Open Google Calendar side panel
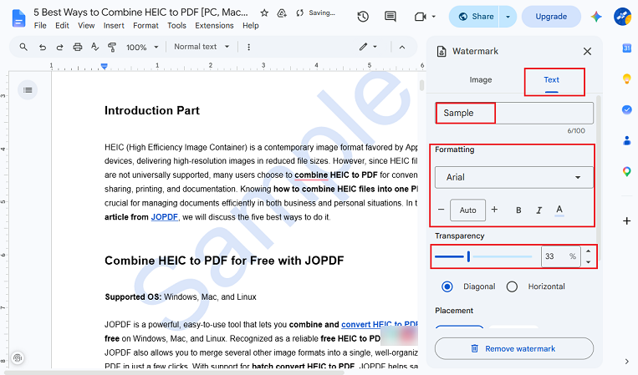The width and height of the screenshot is (638, 375). click(626, 48)
